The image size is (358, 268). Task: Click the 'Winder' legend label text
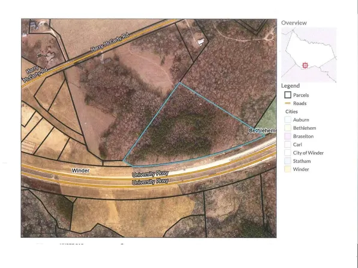(301, 169)
